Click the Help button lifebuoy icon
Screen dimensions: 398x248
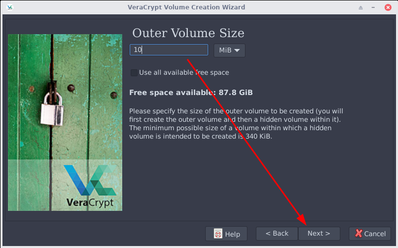click(218, 234)
